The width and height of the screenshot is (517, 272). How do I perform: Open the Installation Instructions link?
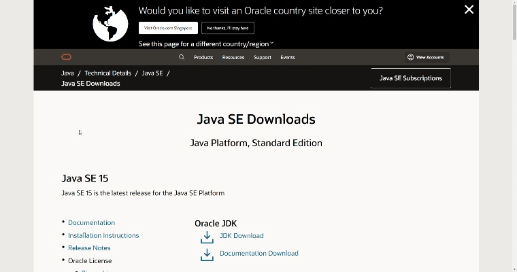tap(103, 235)
